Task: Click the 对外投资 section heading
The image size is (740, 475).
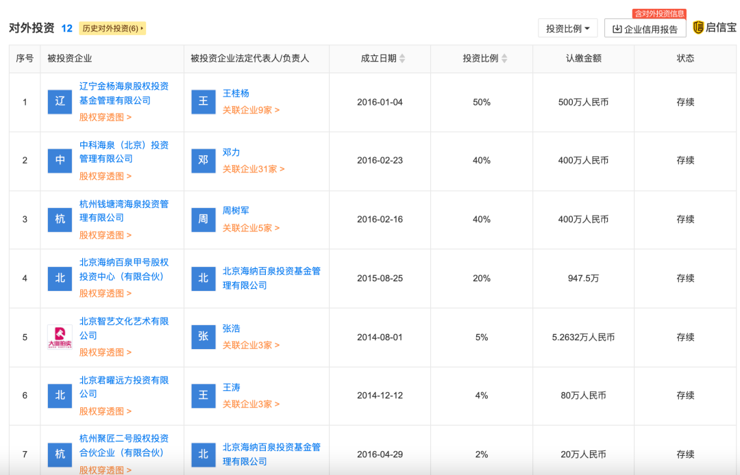Action: [x=32, y=28]
